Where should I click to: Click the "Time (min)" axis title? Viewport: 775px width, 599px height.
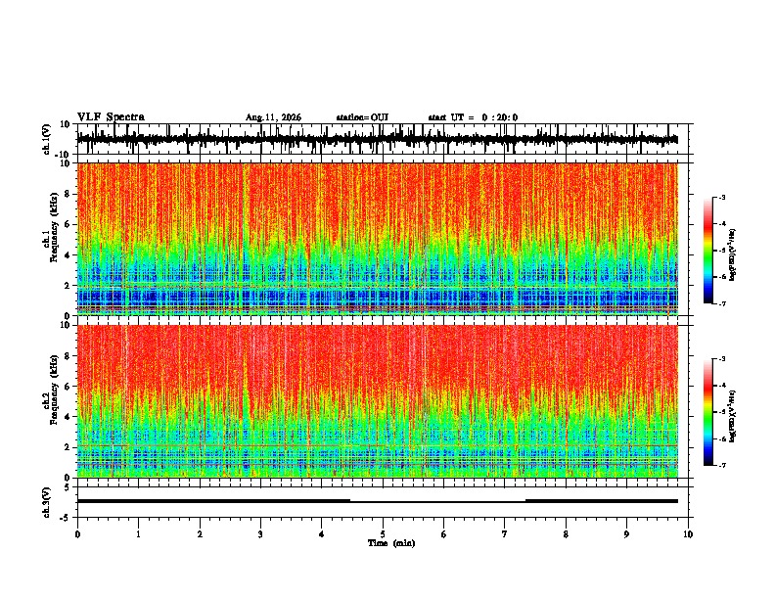(391, 543)
